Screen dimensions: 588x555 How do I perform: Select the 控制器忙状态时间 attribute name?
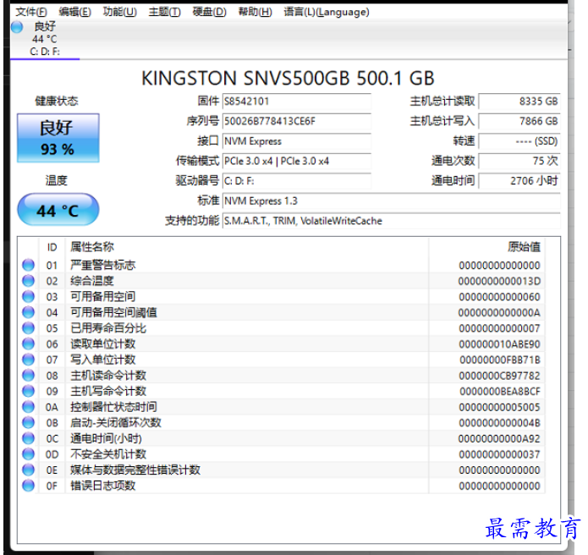point(114,407)
